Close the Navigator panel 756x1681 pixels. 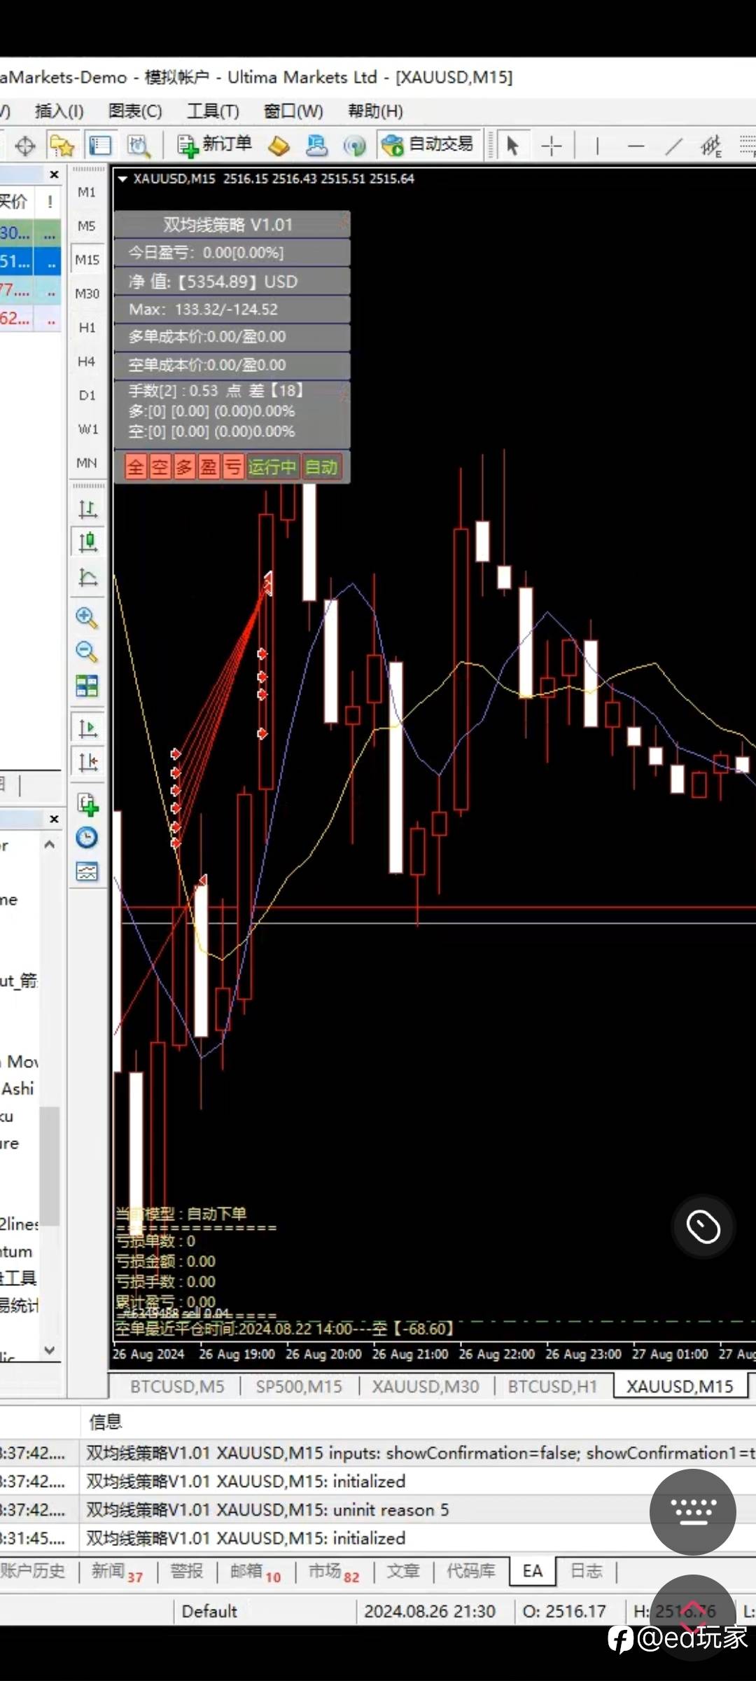54,819
